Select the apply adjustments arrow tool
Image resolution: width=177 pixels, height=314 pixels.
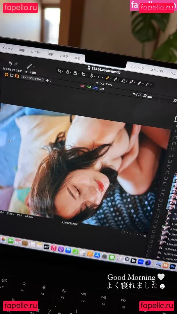click(x=139, y=83)
